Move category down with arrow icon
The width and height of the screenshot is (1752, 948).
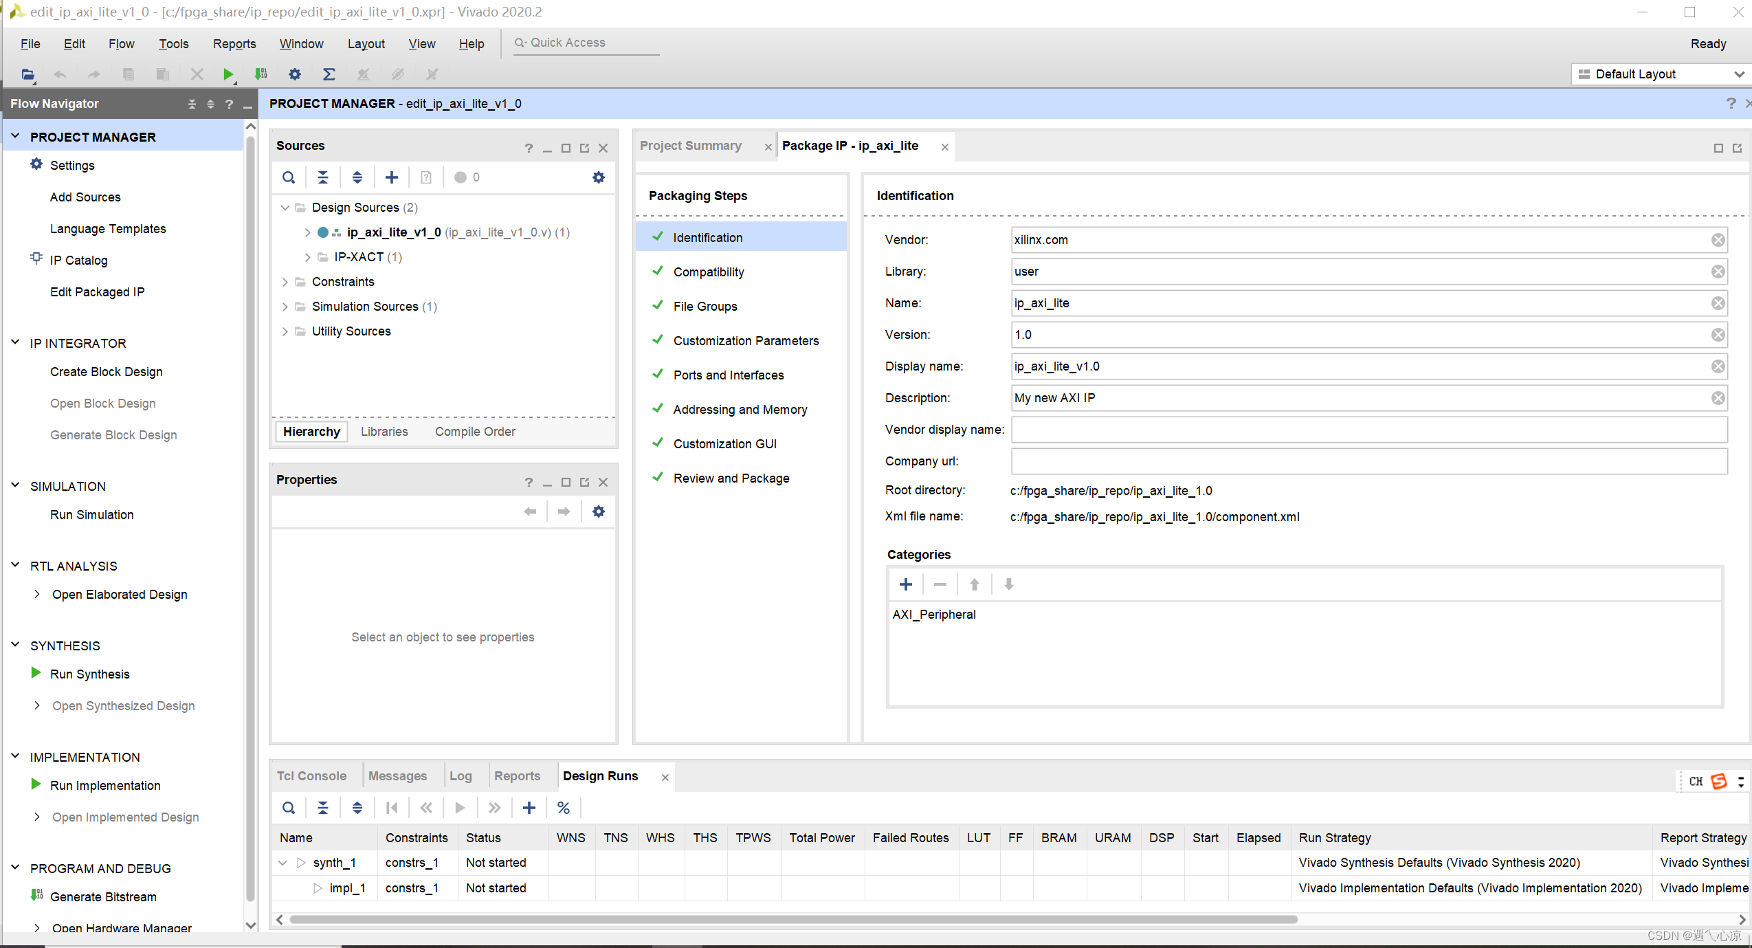[1009, 584]
